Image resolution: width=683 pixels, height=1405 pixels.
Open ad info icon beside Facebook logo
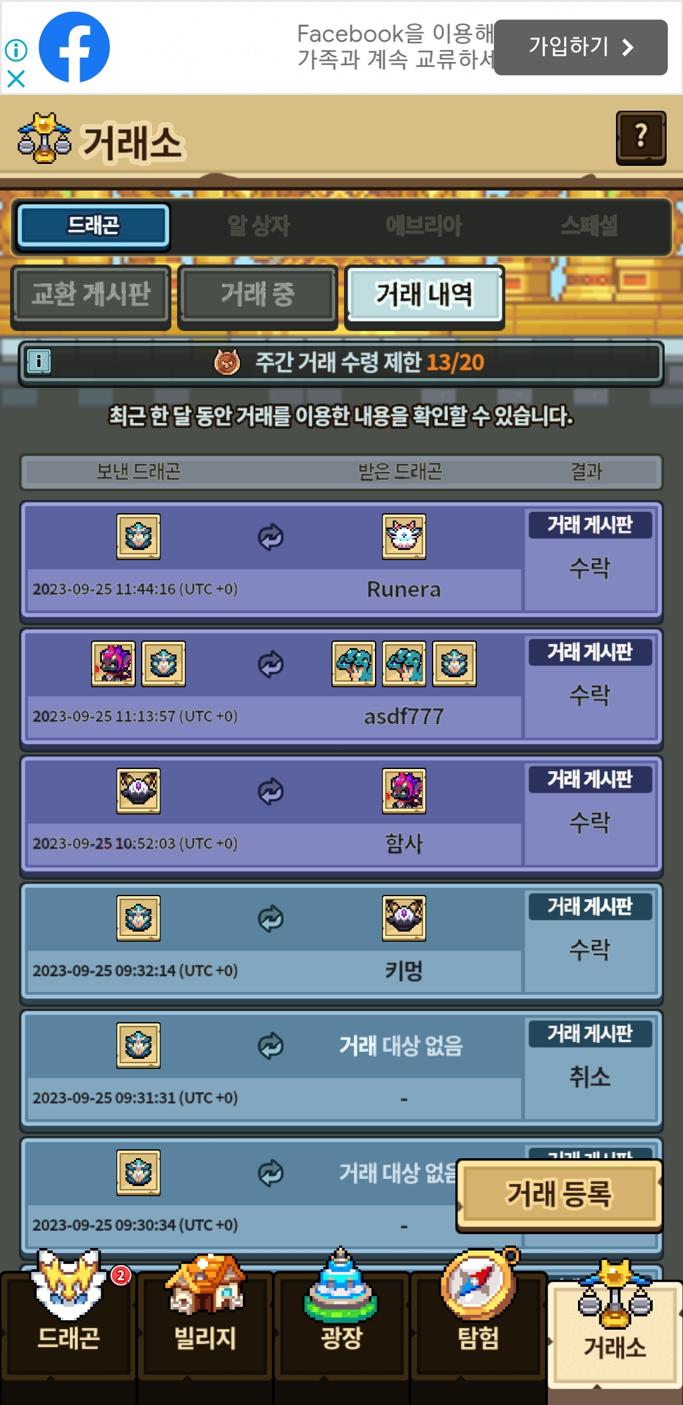(16, 50)
